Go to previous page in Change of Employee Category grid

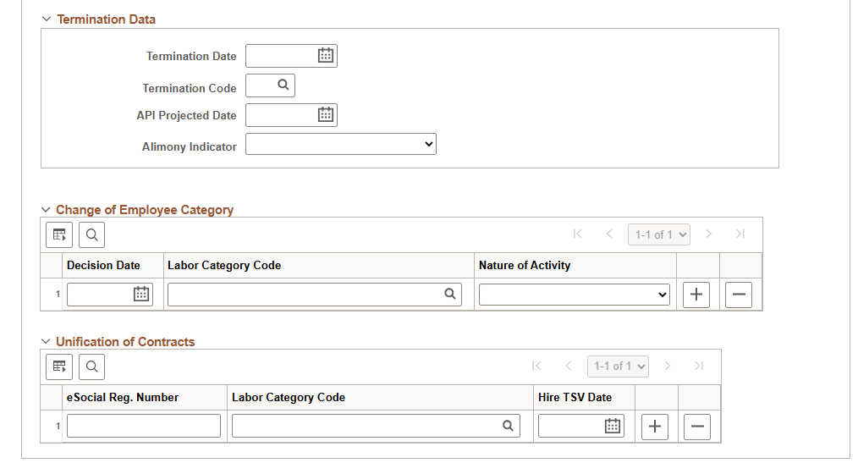609,234
